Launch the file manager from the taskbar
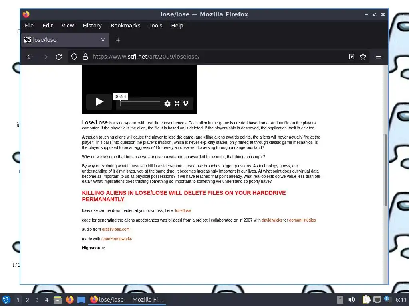The image size is (409, 306). click(58, 300)
